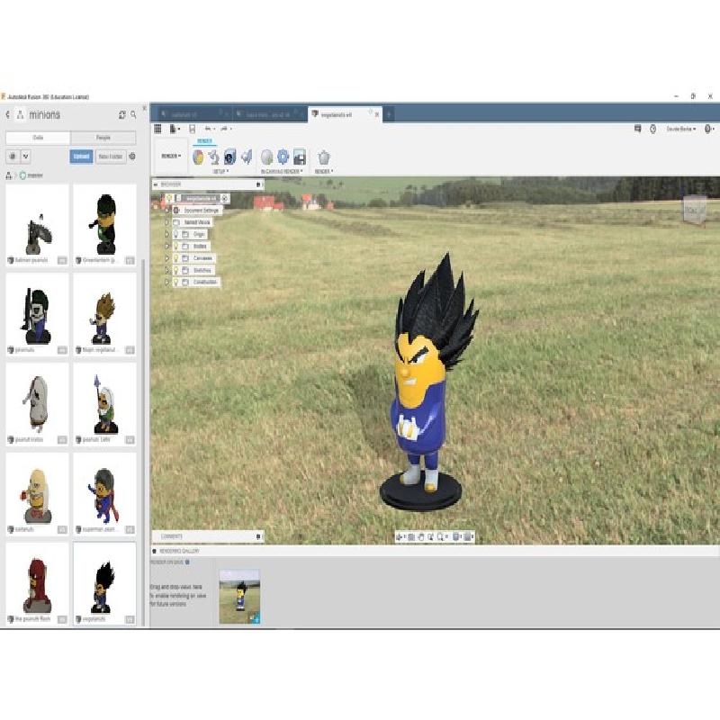720x720 pixels.
Task: Expand the Canvases node
Action: pyautogui.click(x=167, y=258)
